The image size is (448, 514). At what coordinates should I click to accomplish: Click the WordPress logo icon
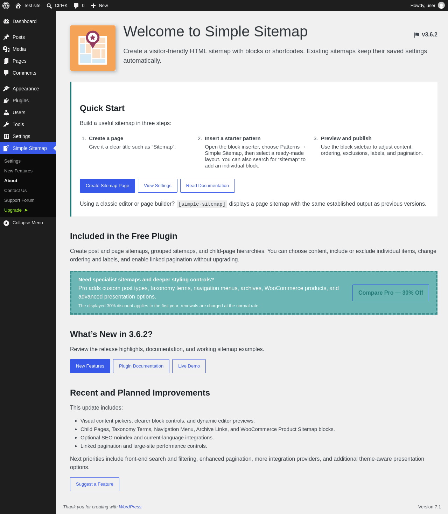[6, 6]
